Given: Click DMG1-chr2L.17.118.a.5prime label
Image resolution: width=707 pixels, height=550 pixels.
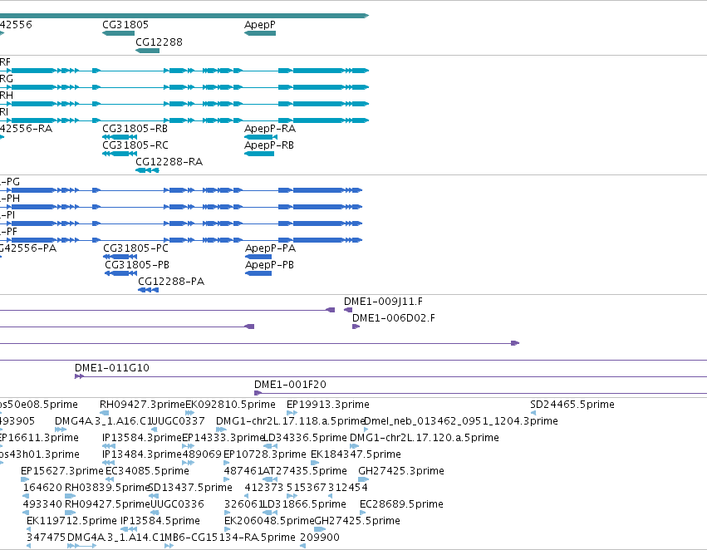Looking at the screenshot, I should point(290,421).
